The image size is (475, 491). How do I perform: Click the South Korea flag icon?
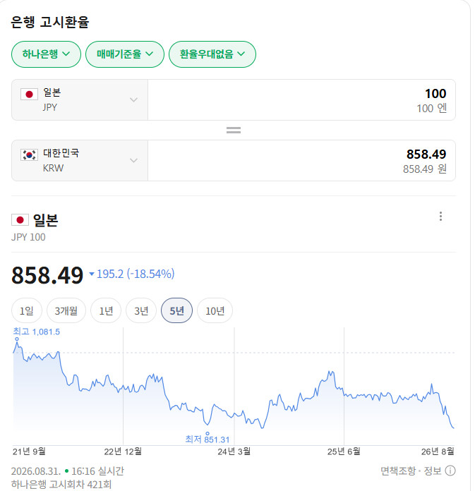(29, 154)
